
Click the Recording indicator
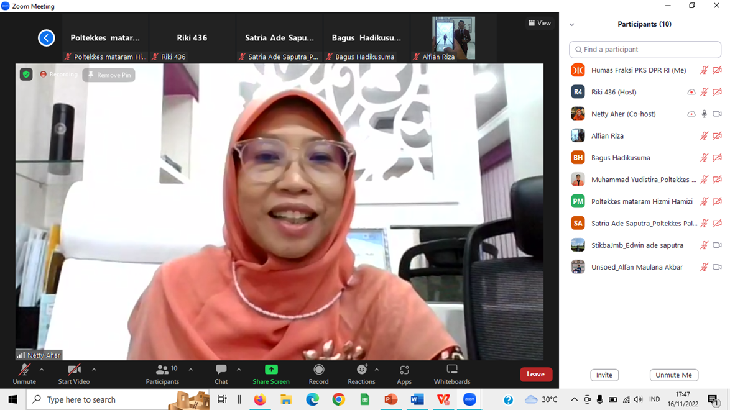(x=58, y=75)
